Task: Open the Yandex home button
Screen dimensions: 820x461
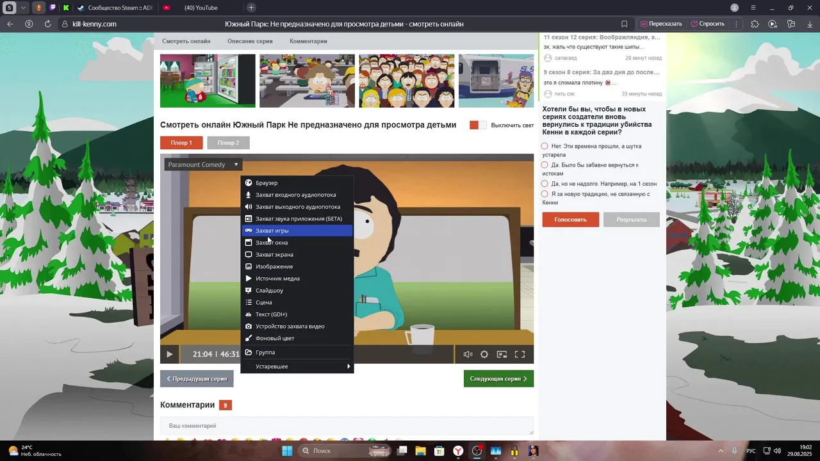Action: coord(29,24)
